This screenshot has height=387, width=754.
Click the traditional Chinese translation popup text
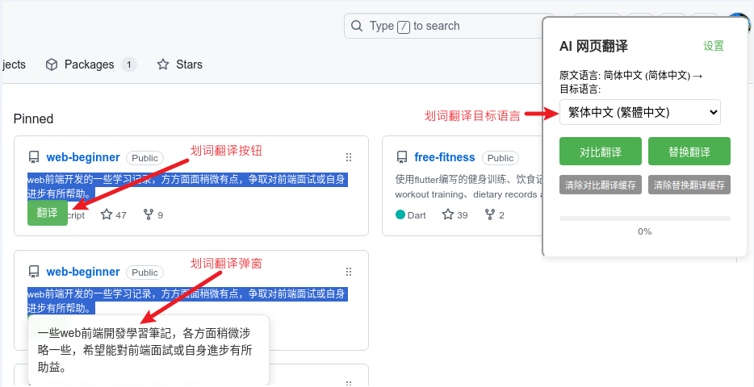(x=145, y=351)
